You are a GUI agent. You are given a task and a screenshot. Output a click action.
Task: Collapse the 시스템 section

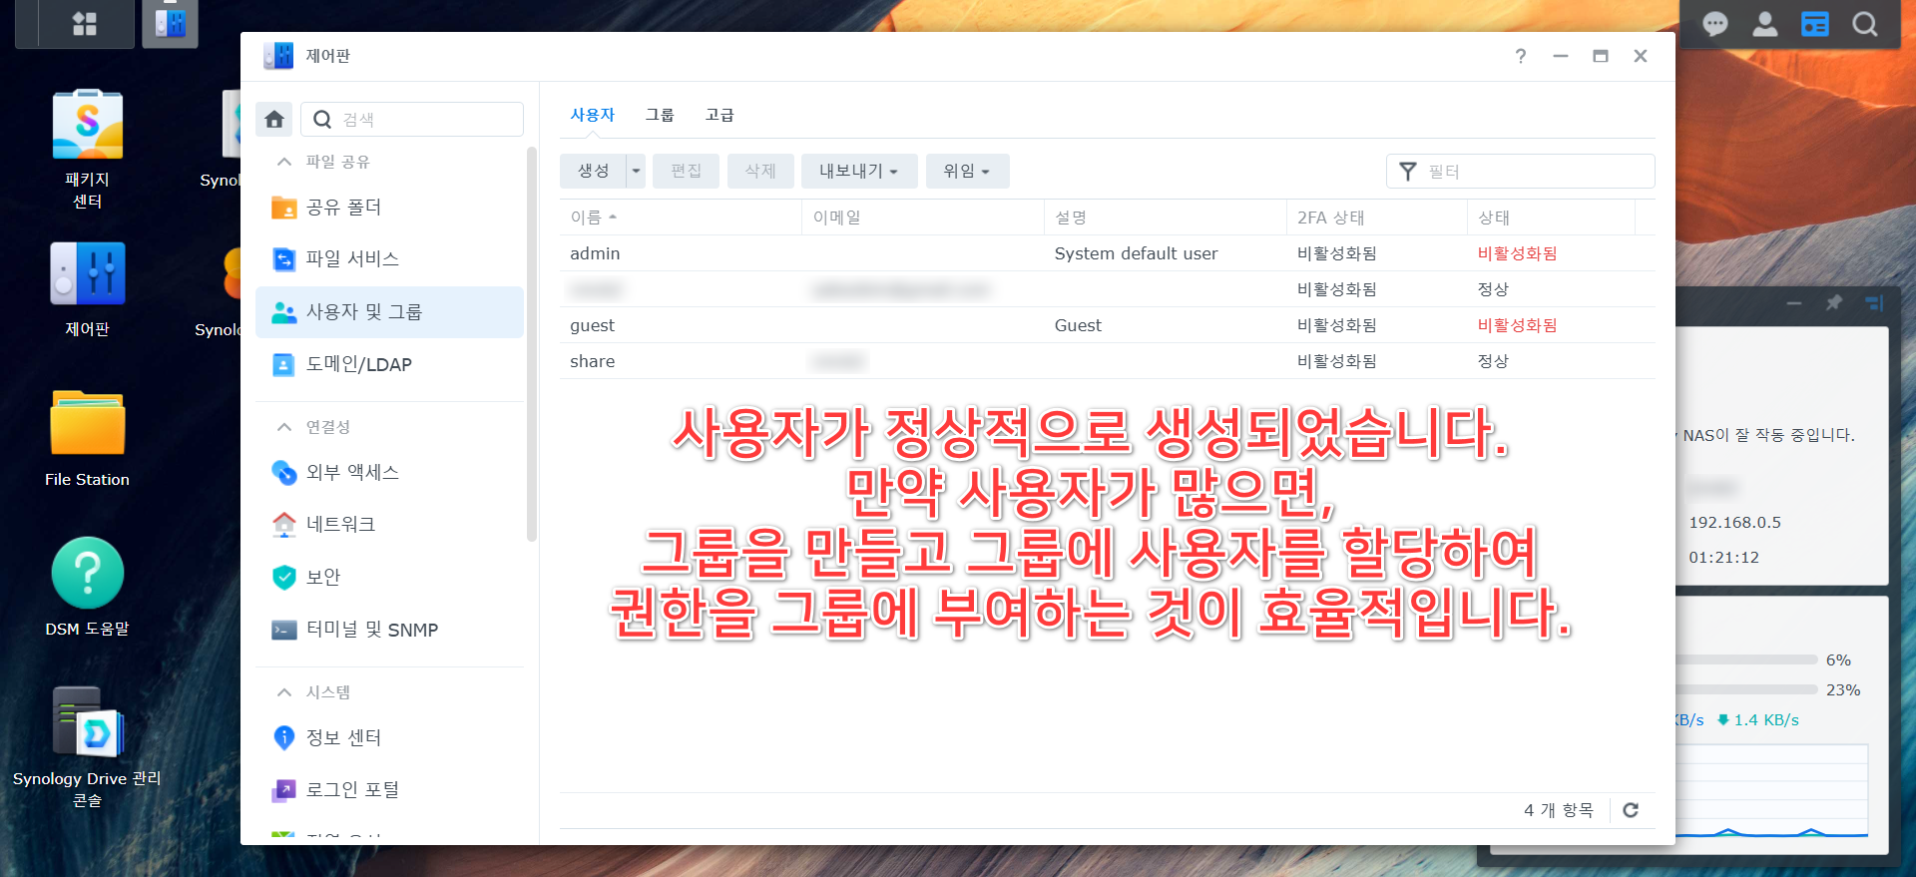(284, 692)
